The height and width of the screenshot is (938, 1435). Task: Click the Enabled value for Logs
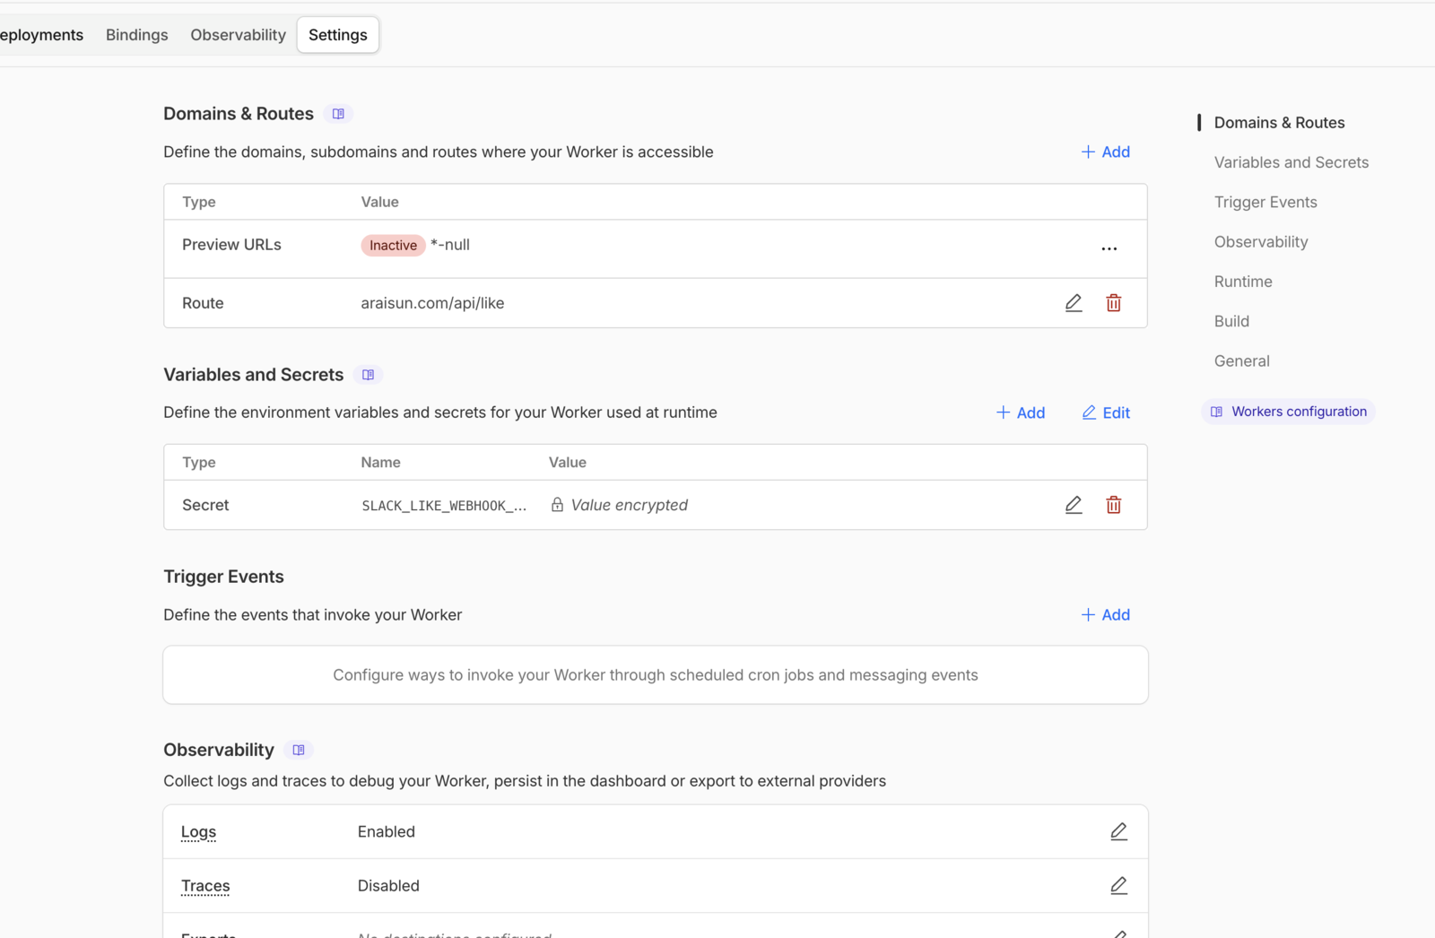(x=387, y=831)
